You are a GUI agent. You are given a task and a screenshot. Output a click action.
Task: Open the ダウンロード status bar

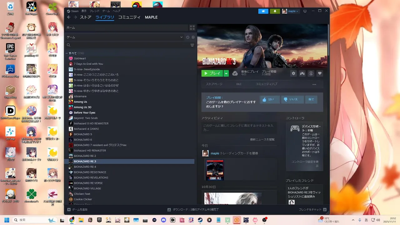pos(193,209)
